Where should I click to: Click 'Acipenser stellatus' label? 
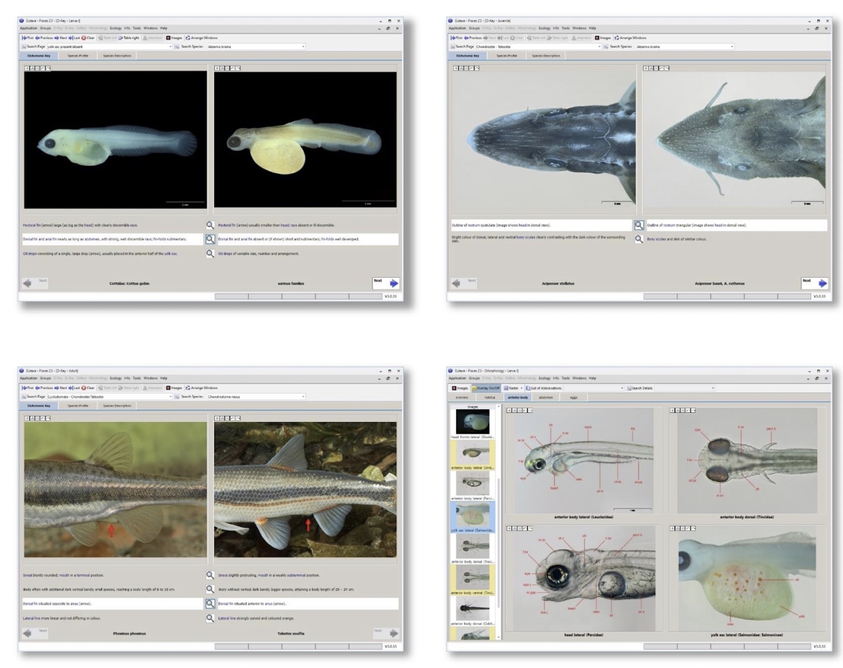pos(558,284)
